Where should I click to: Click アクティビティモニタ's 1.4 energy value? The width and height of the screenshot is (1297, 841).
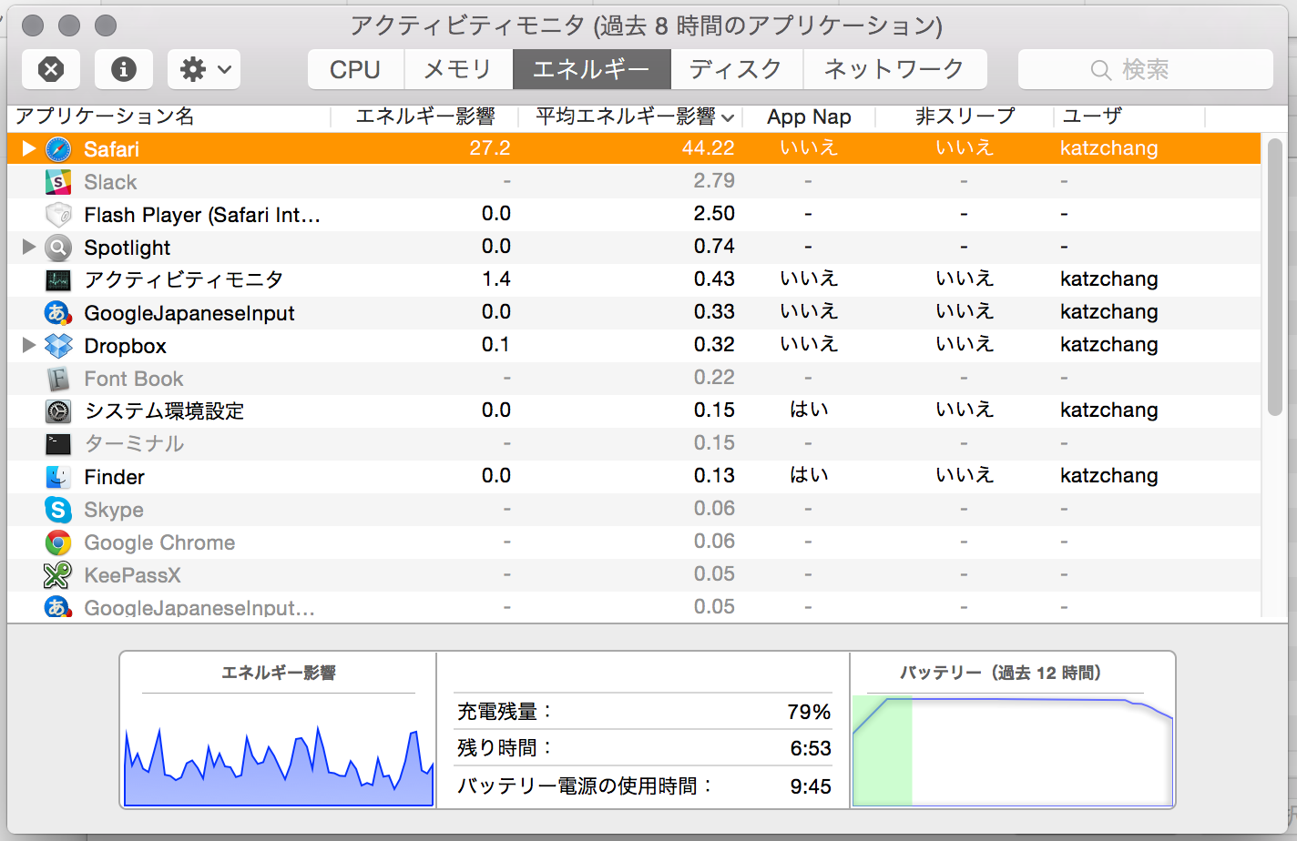point(496,279)
